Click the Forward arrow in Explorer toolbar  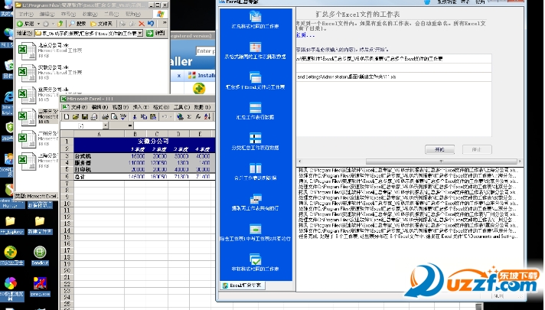click(x=46, y=24)
